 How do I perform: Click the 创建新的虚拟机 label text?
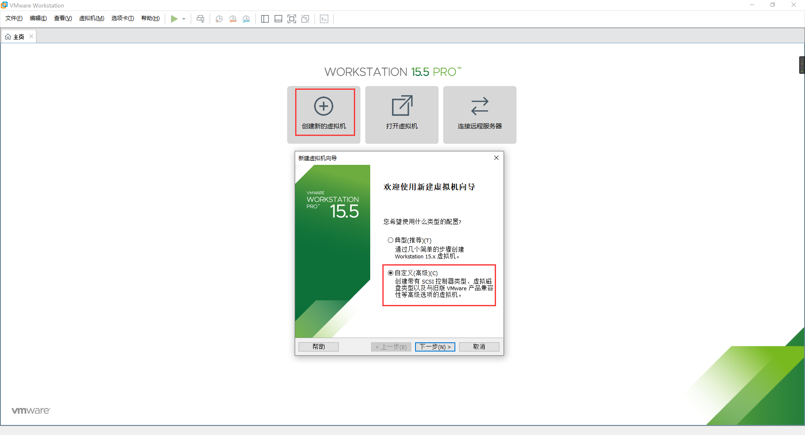(324, 126)
